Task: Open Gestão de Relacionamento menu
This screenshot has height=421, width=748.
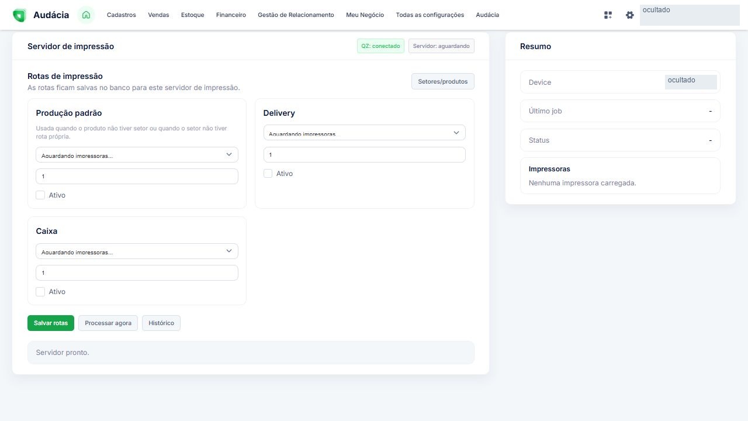Action: [x=296, y=15]
